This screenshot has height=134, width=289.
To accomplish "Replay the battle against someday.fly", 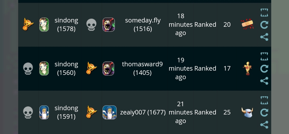I will click(264, 25).
